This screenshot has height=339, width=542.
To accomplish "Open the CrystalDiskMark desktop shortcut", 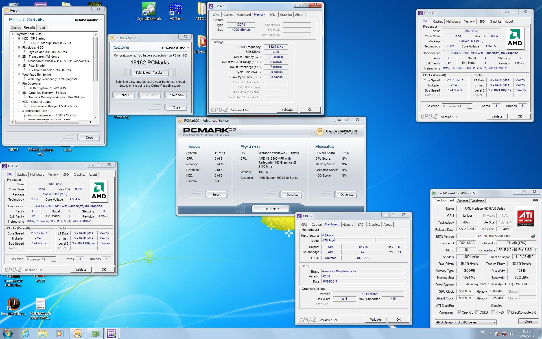I will coord(149,11).
